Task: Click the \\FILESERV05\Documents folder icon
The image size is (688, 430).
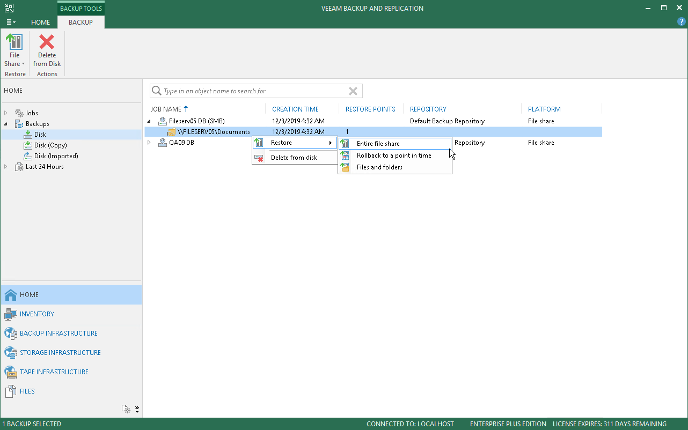Action: pos(171,132)
